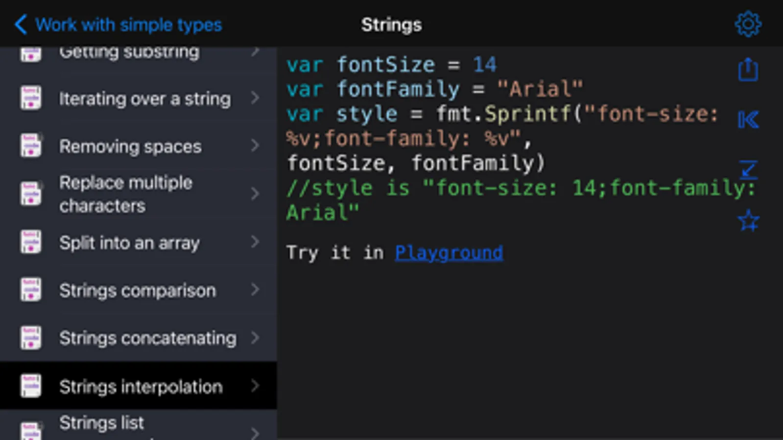This screenshot has width=783, height=440.
Task: Click the Strings interpolation document icon
Action: (31, 386)
